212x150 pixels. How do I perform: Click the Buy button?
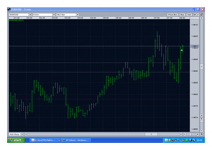[182, 15]
